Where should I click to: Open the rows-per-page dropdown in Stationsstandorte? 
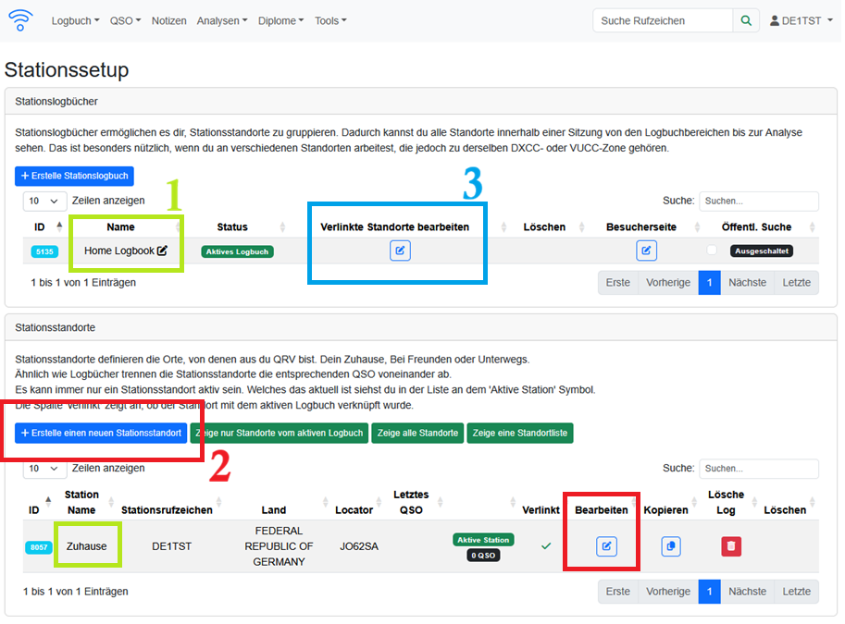[44, 469]
